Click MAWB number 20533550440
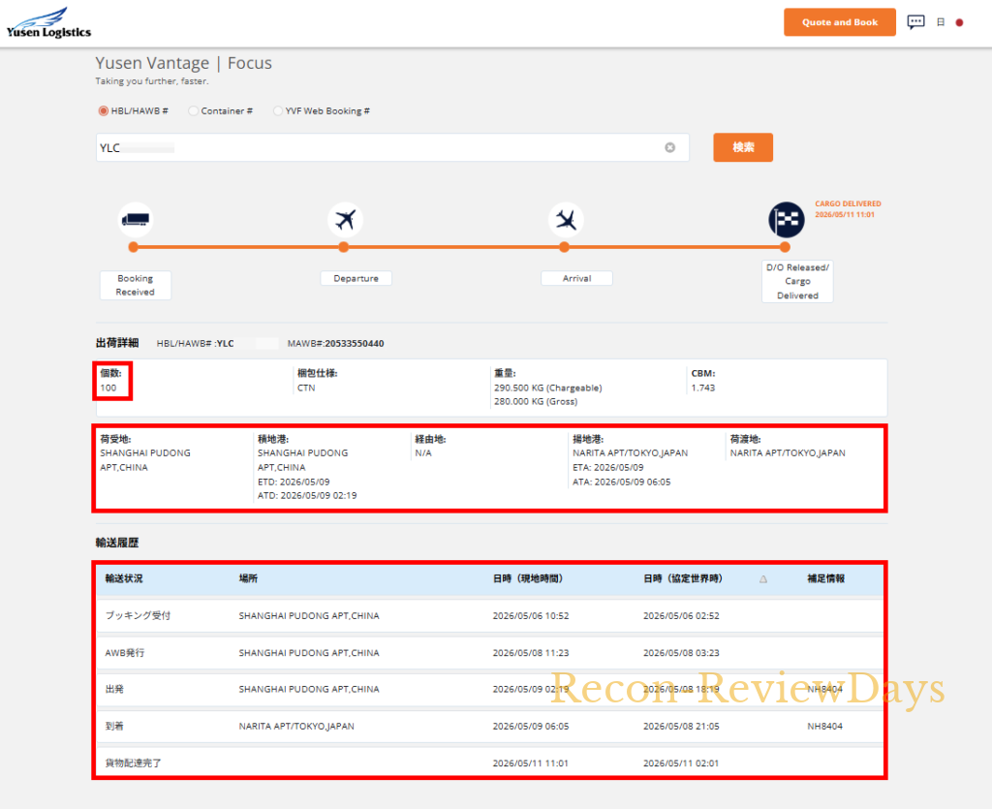 [x=355, y=343]
